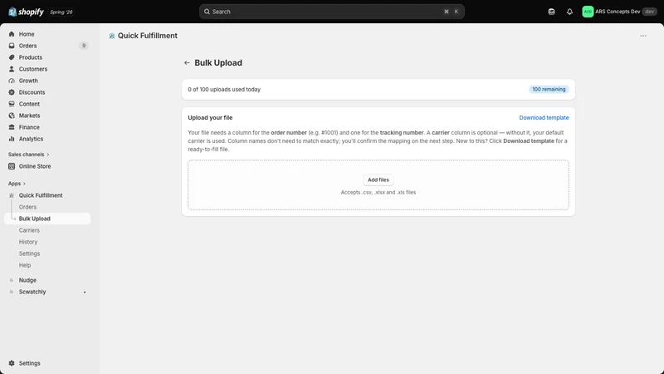Click the Add files button
The height and width of the screenshot is (374, 664).
point(378,180)
